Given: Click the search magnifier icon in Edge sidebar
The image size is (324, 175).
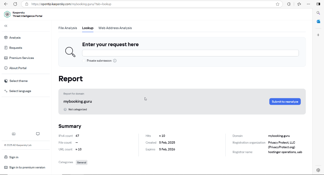Looking at the screenshot, I should pos(318,13).
